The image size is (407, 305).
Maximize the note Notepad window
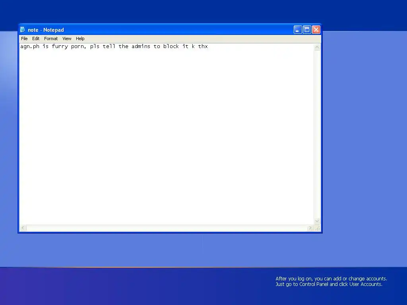click(307, 30)
